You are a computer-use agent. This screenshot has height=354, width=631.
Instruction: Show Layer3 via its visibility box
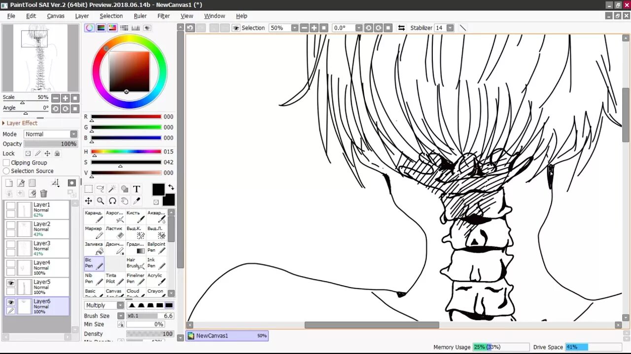pos(11,244)
